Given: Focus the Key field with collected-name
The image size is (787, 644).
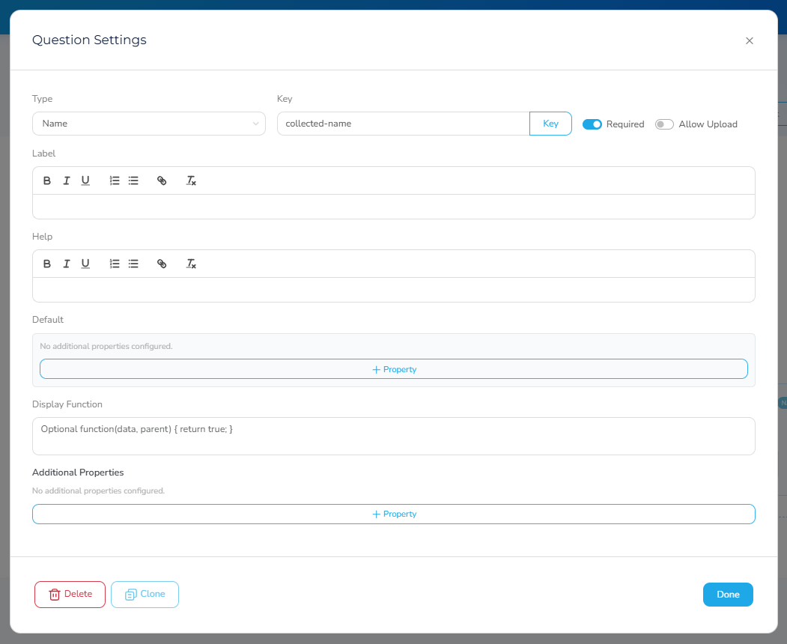Looking at the screenshot, I should click(x=404, y=124).
